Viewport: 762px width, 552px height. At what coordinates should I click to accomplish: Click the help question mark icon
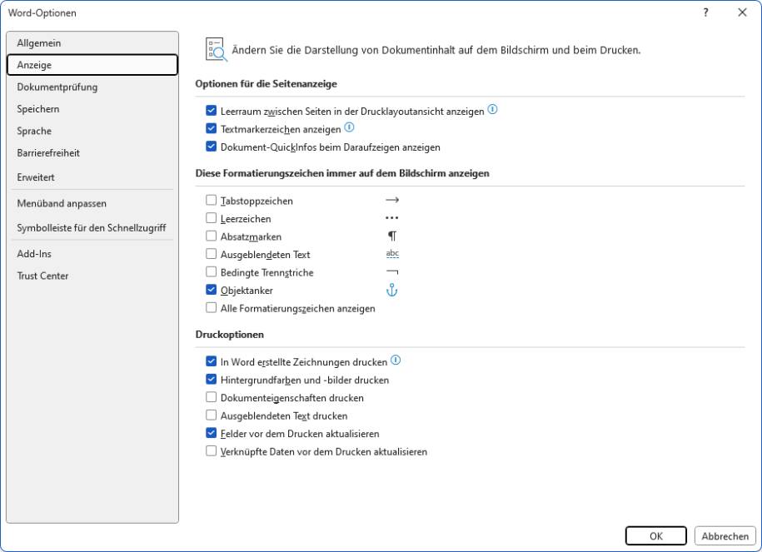(x=705, y=12)
